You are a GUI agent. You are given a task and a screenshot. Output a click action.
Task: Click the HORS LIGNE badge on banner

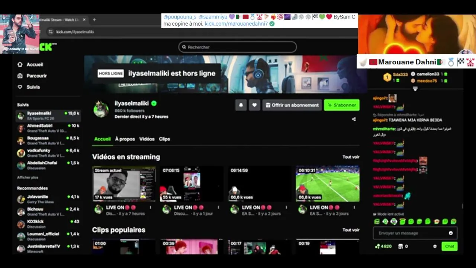[110, 73]
